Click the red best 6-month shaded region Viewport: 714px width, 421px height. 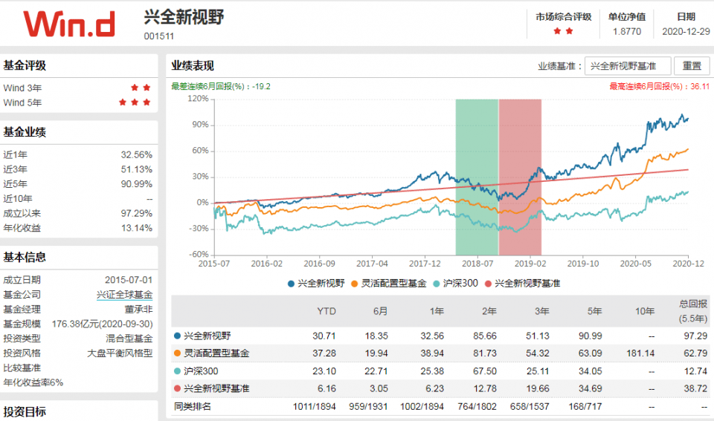[520, 177]
